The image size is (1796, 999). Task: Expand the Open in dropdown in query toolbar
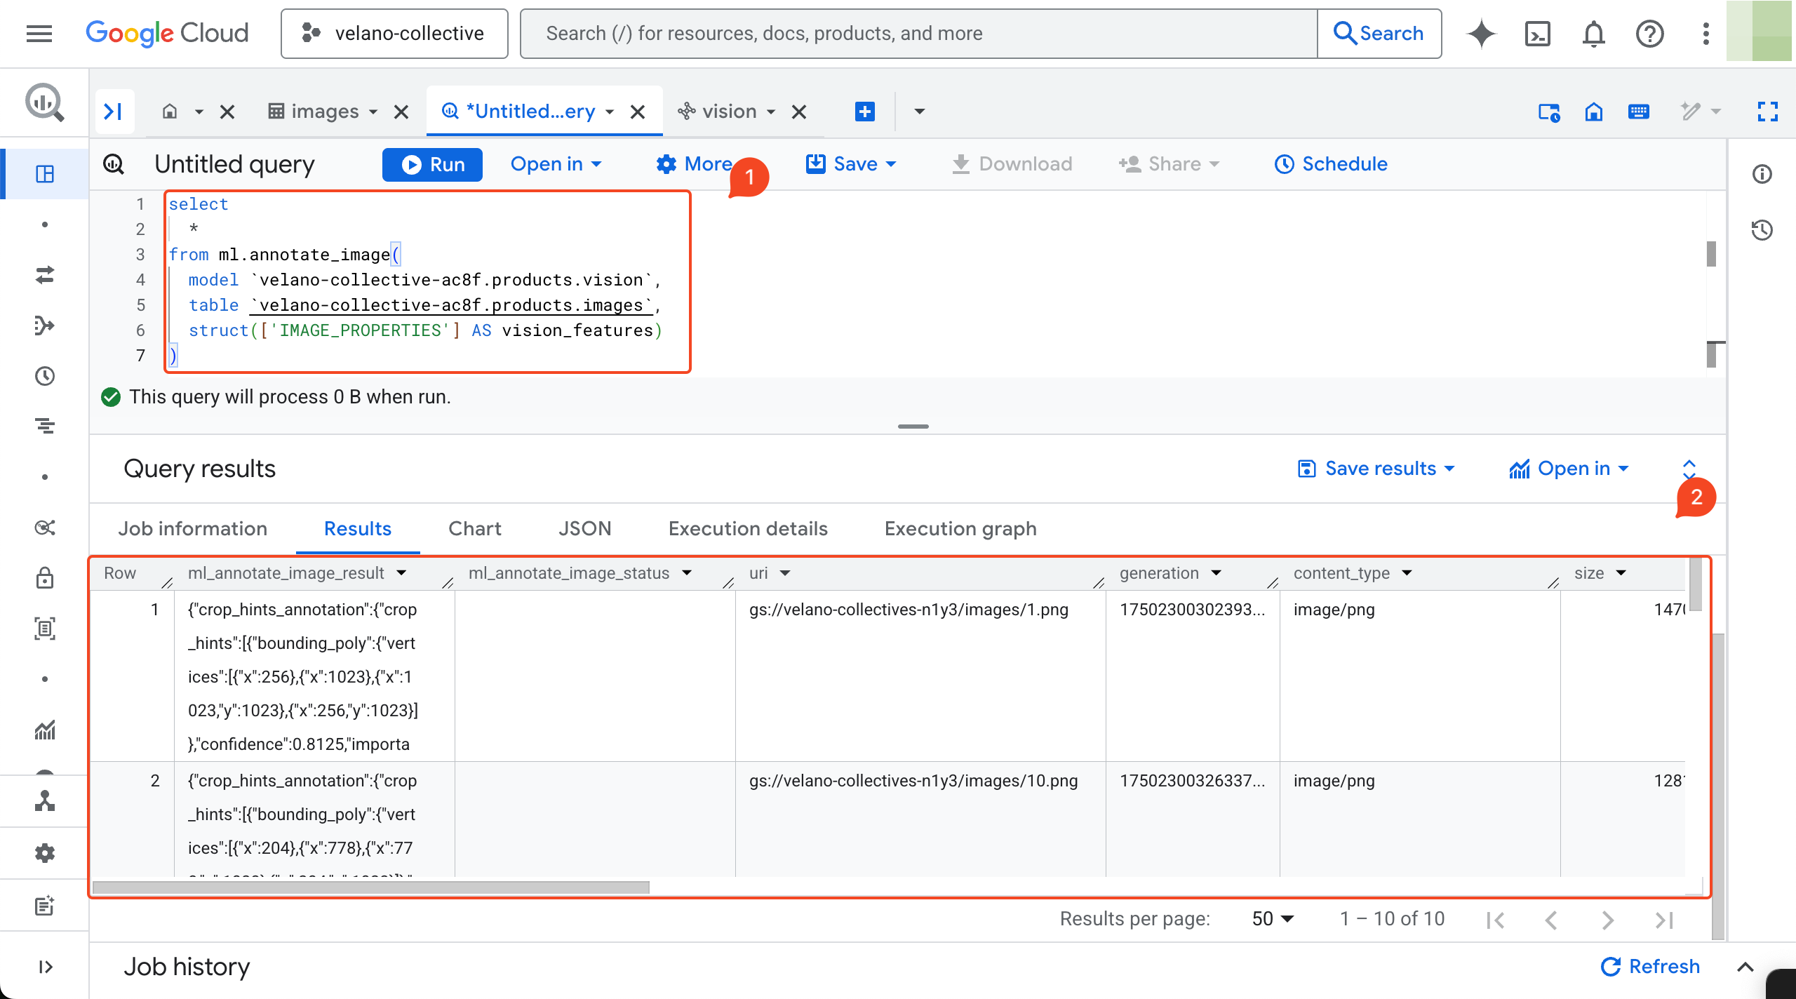pos(556,164)
